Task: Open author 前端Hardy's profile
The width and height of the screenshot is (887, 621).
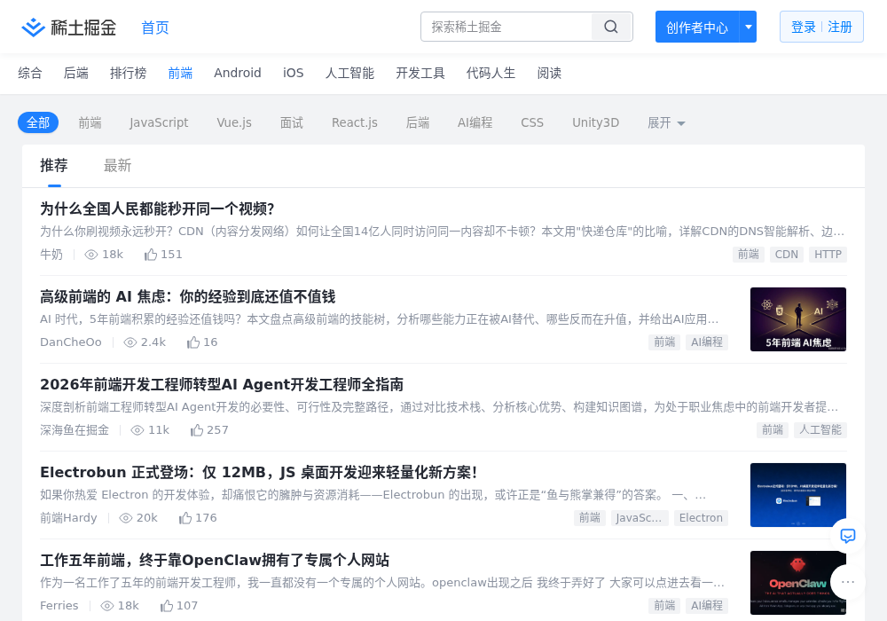Action: click(68, 517)
